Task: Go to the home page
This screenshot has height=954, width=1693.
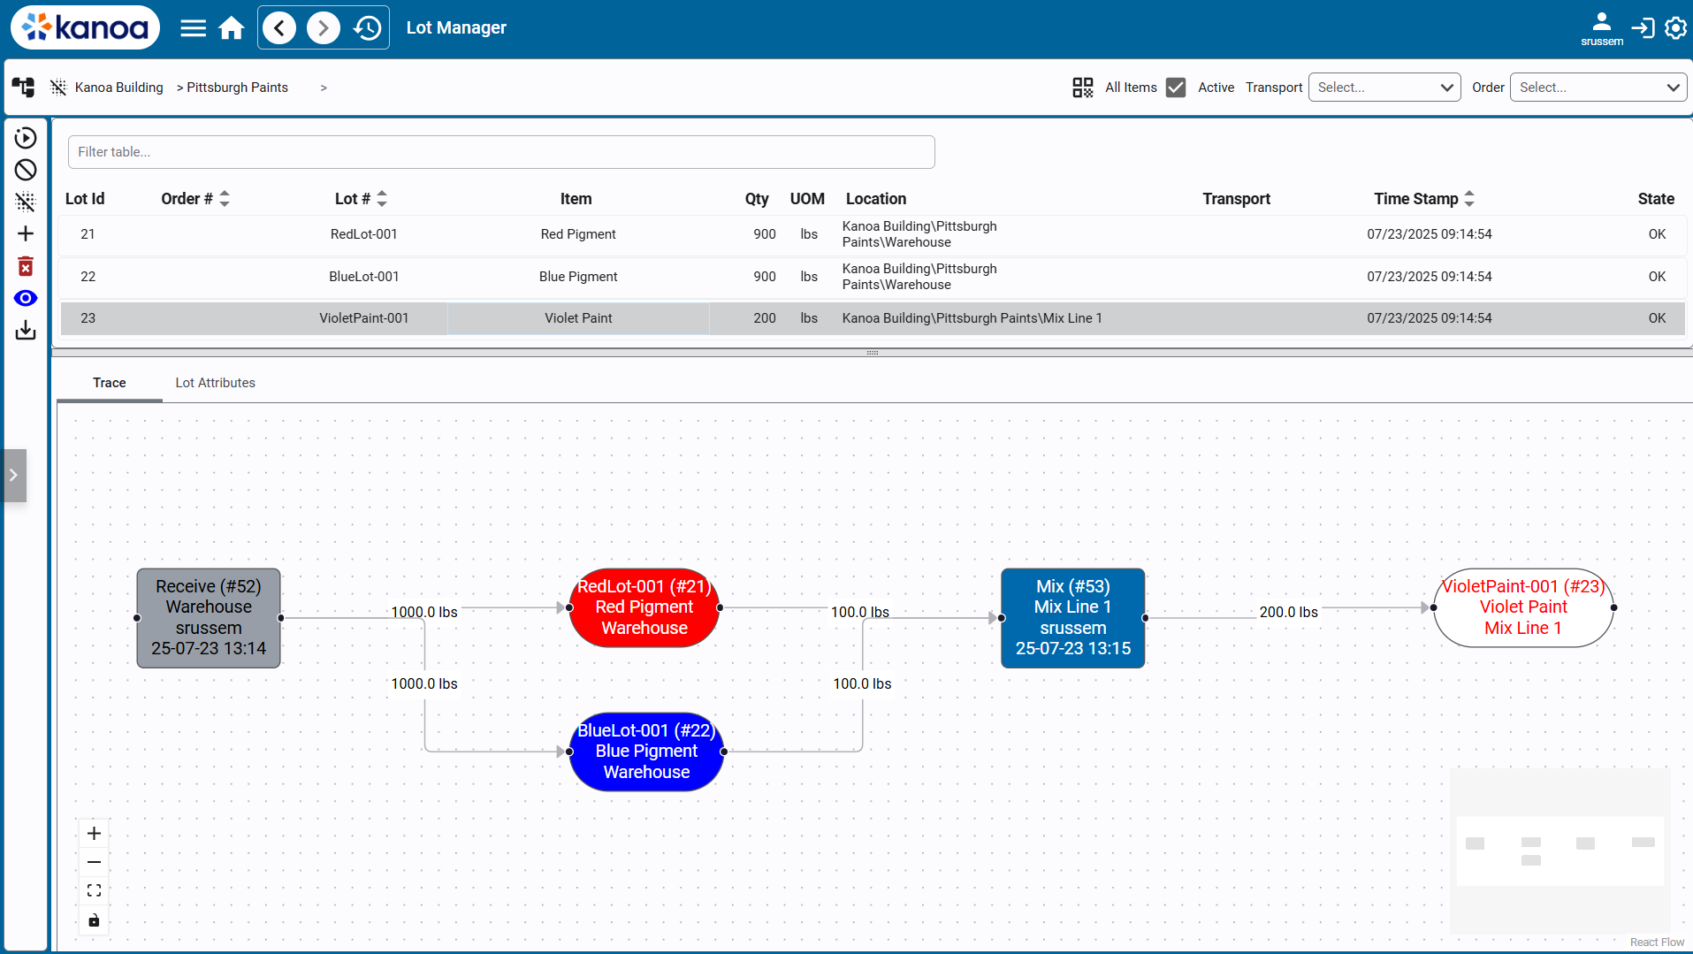Action: [232, 28]
